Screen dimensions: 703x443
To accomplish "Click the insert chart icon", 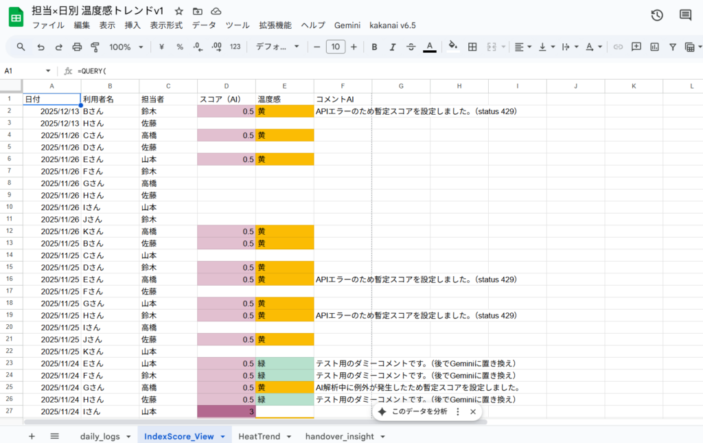I will click(x=654, y=47).
